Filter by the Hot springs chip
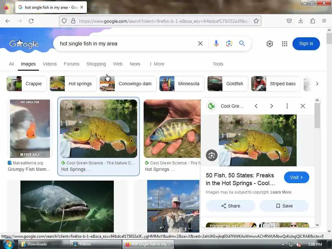This screenshot has height=249, width=332. pos(73,84)
